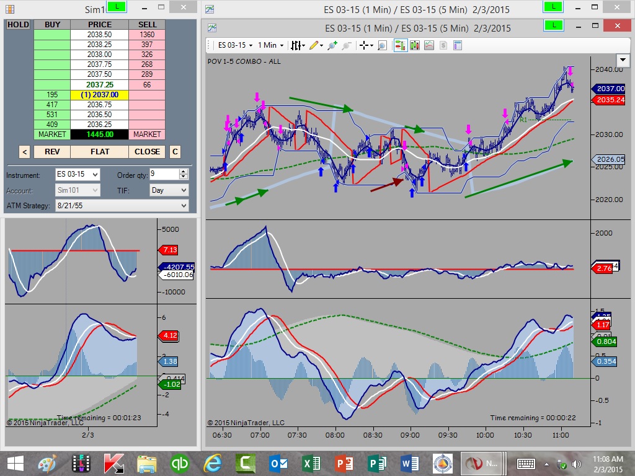635x476 pixels.
Task: Toggle the chart trader icon
Action: (400, 45)
